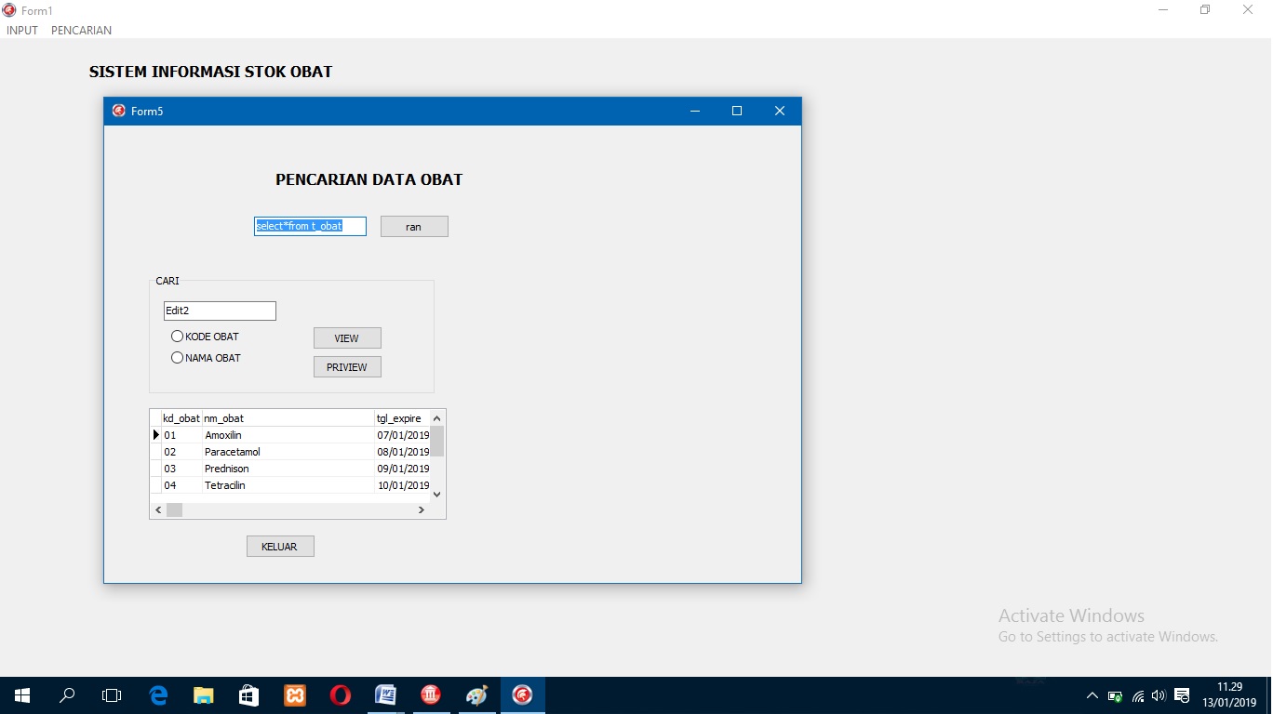Click the KELUAR button to exit
The width and height of the screenshot is (1273, 714).
279,546
